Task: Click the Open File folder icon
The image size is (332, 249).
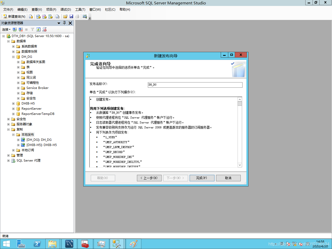Action: (65, 16)
